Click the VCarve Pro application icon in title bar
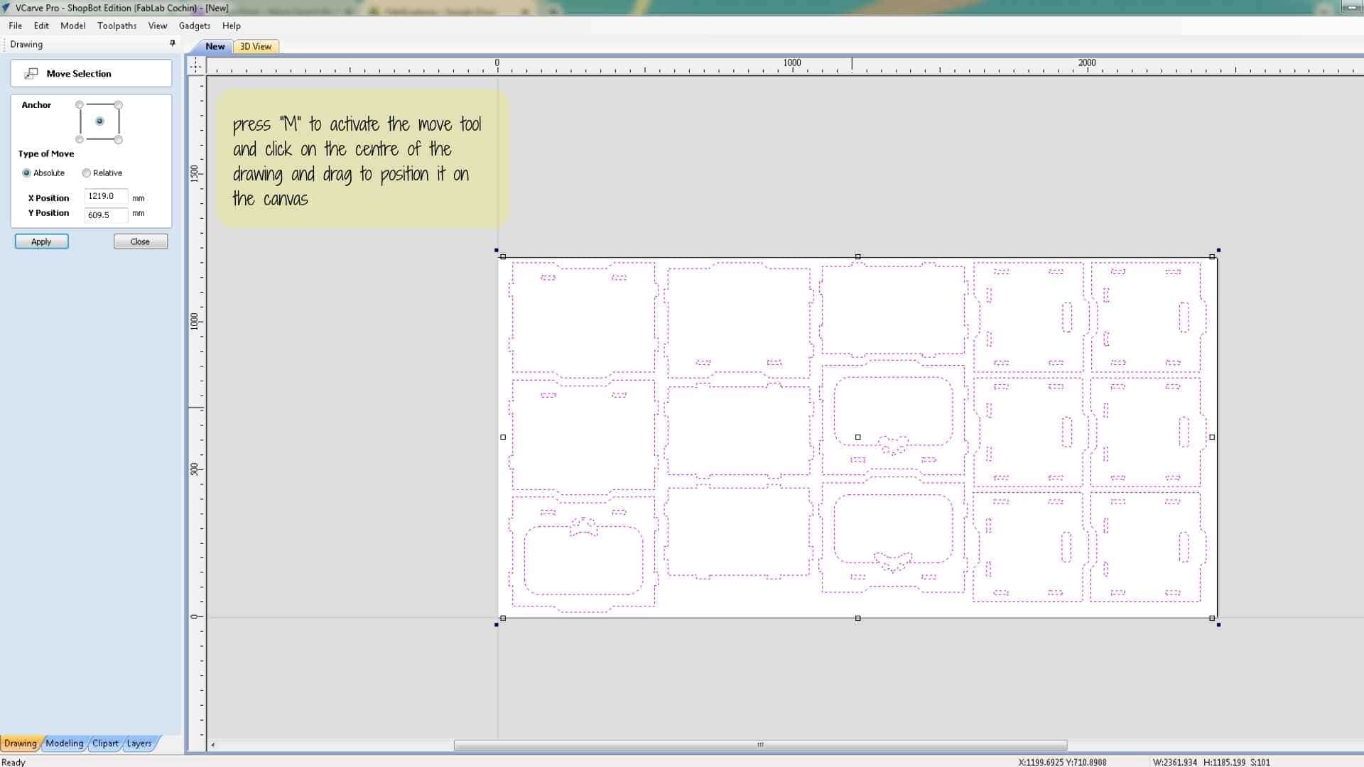1364x767 pixels. pos(6,8)
